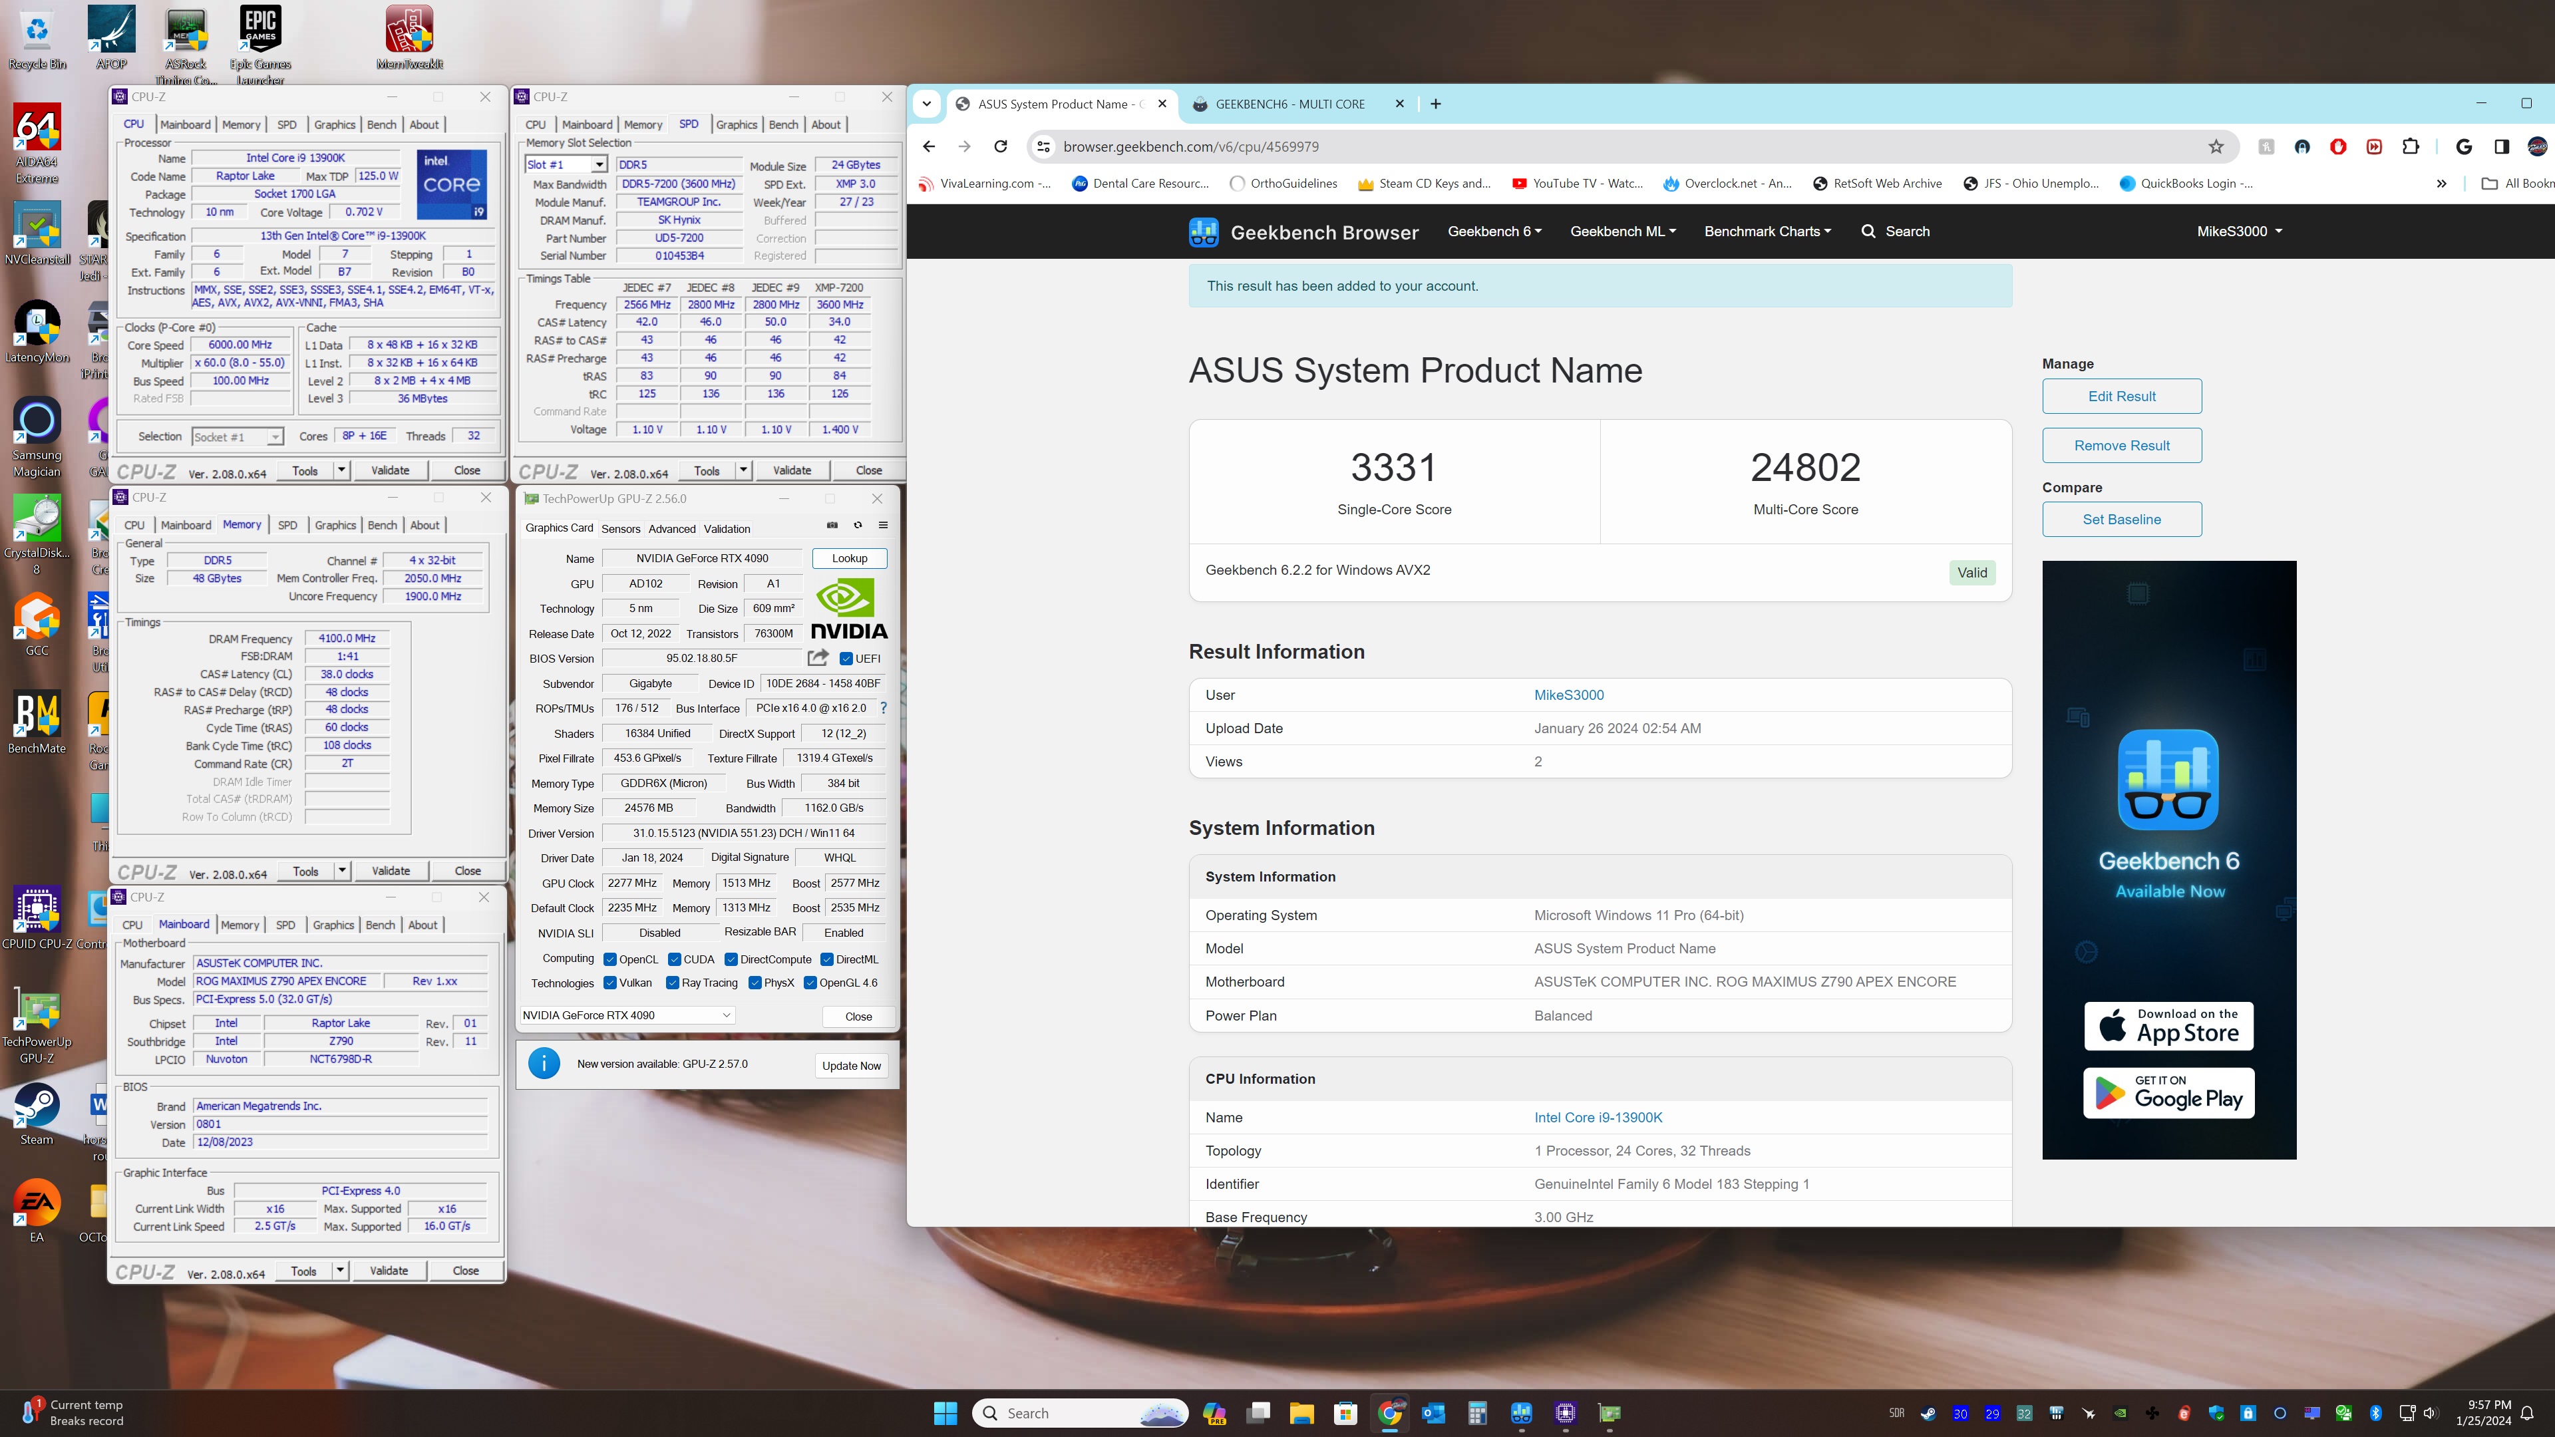Open Calculator from the taskbar
Viewport: 2555px width, 1437px height.
(x=1477, y=1413)
